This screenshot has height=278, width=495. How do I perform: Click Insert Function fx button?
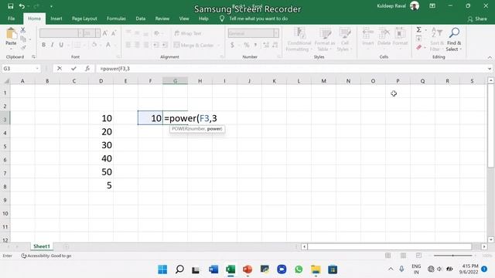(87, 69)
